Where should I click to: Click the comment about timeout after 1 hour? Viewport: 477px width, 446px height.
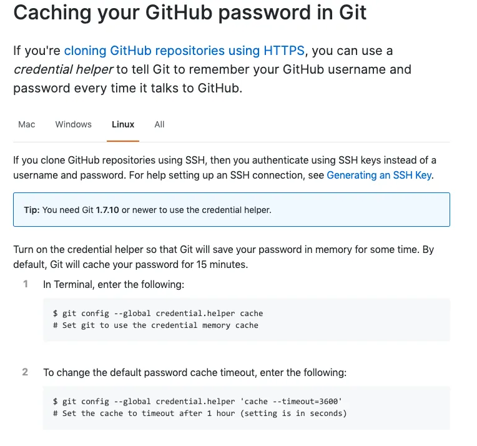tap(200, 413)
